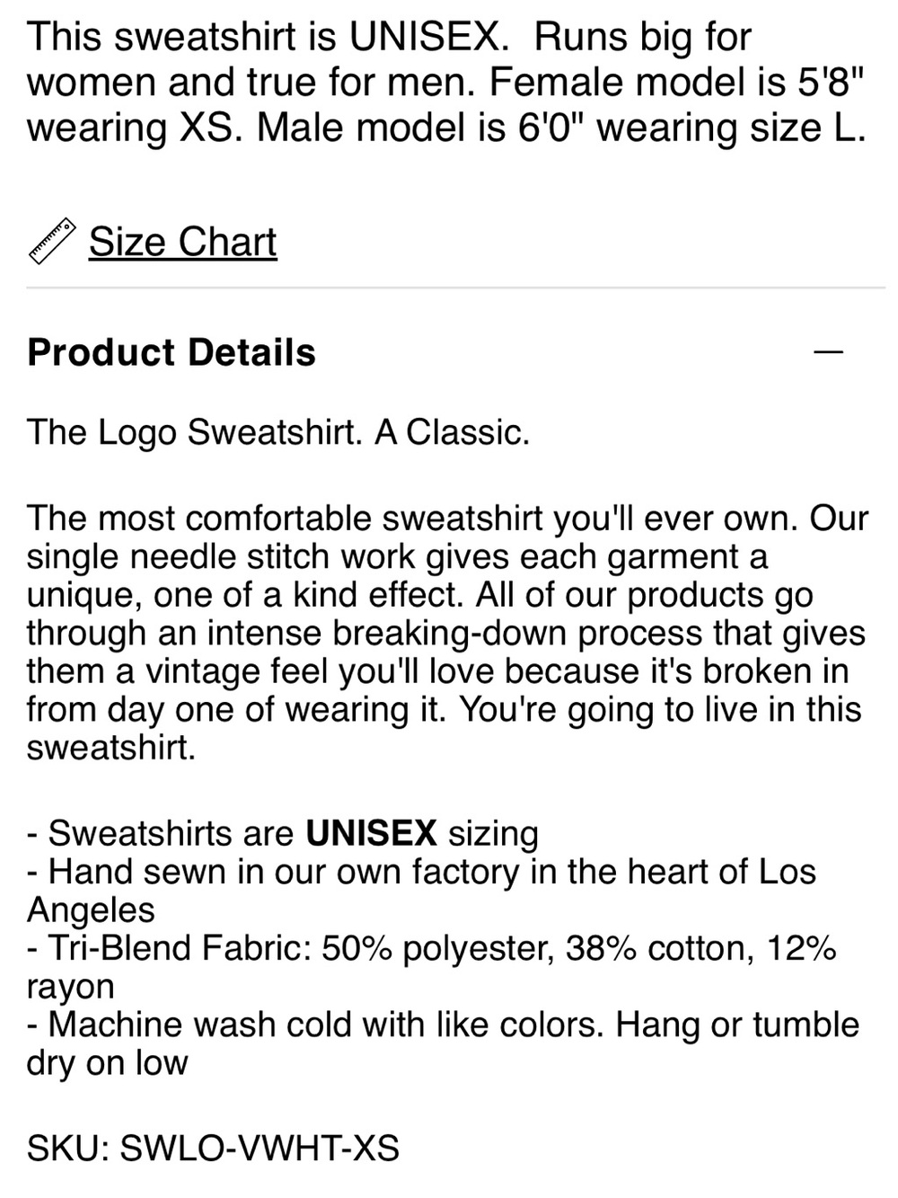Image resolution: width=898 pixels, height=1198 pixels.
Task: Click the Product Details section heading
Action: coord(172,352)
